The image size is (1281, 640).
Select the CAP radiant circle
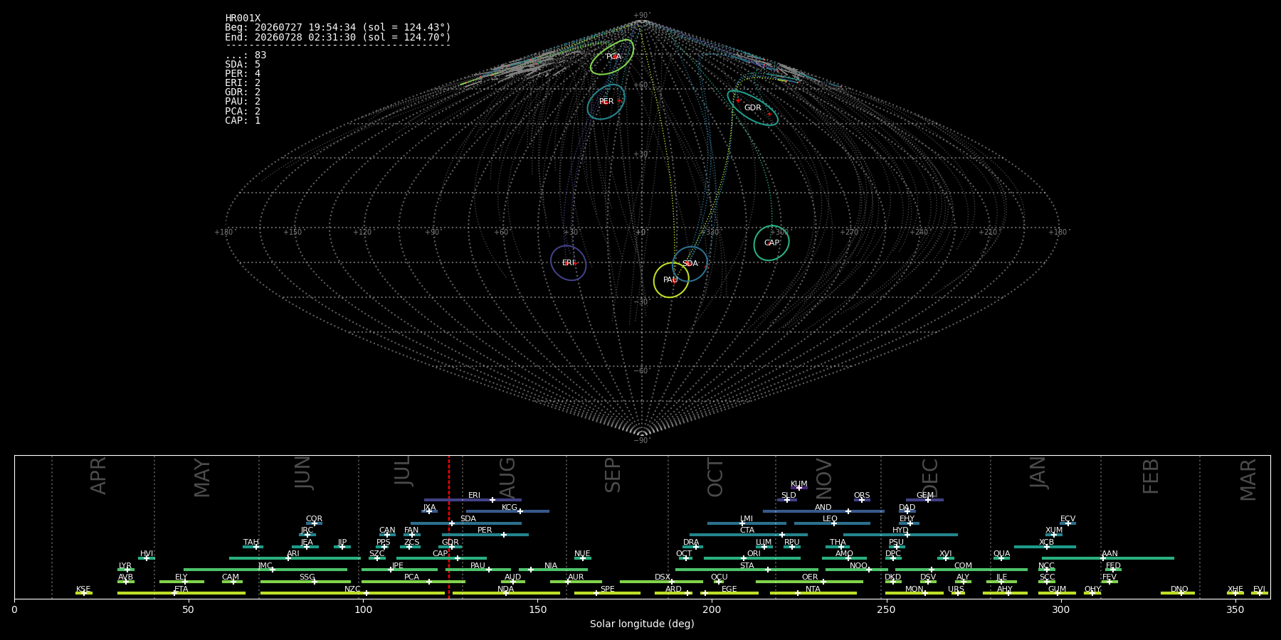point(771,242)
